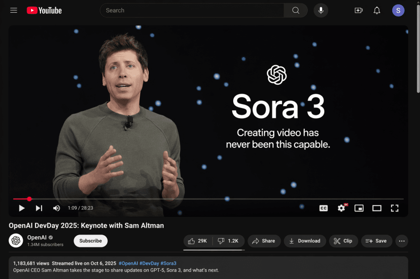Seek using the red progress bar
420x279 pixels.
point(209,199)
